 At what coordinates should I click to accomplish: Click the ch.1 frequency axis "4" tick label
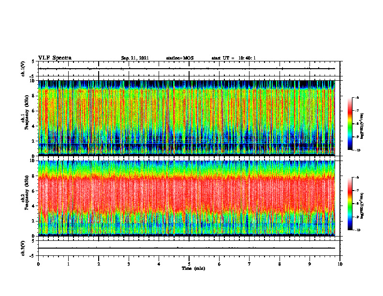34,126
